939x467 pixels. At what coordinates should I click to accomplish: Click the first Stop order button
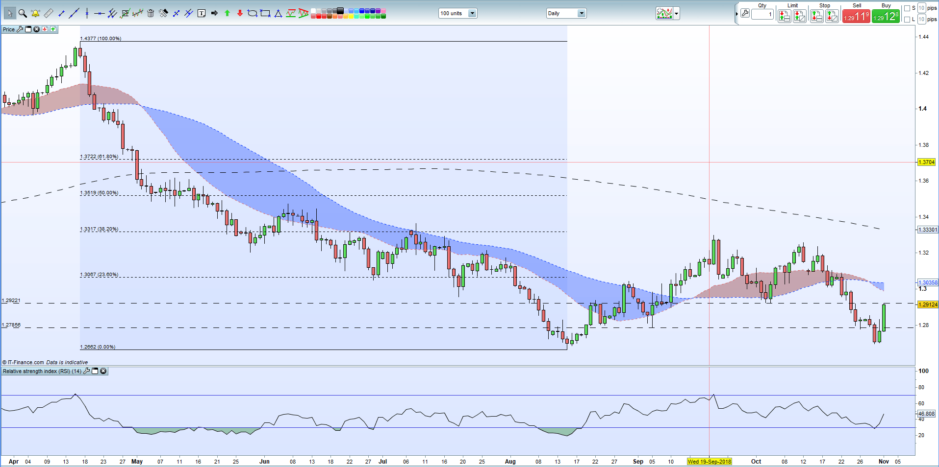tap(817, 16)
